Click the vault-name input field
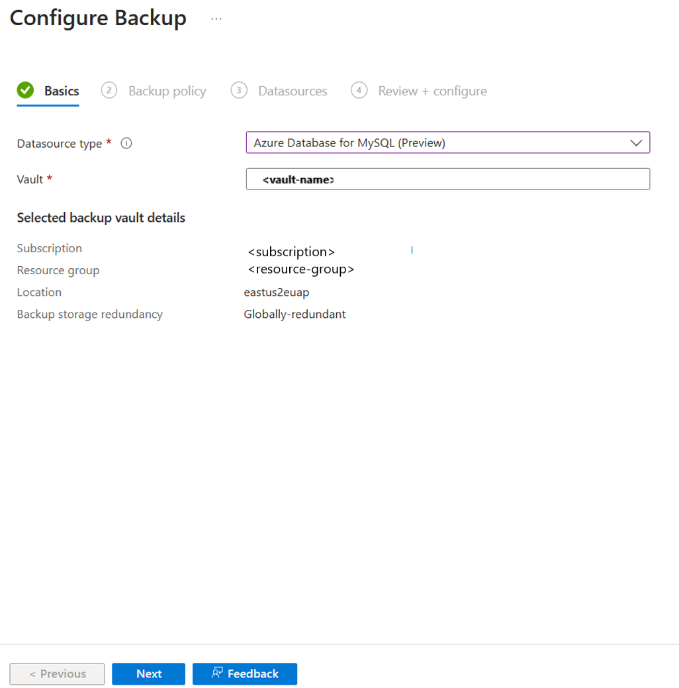This screenshot has width=679, height=688. click(x=447, y=179)
